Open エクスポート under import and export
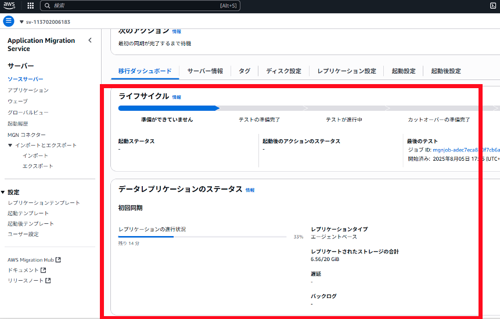Viewport: 500px width, 319px height. click(x=38, y=166)
